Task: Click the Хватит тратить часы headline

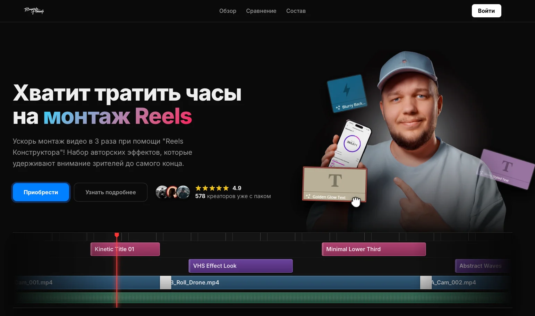Action: pyautogui.click(x=127, y=93)
